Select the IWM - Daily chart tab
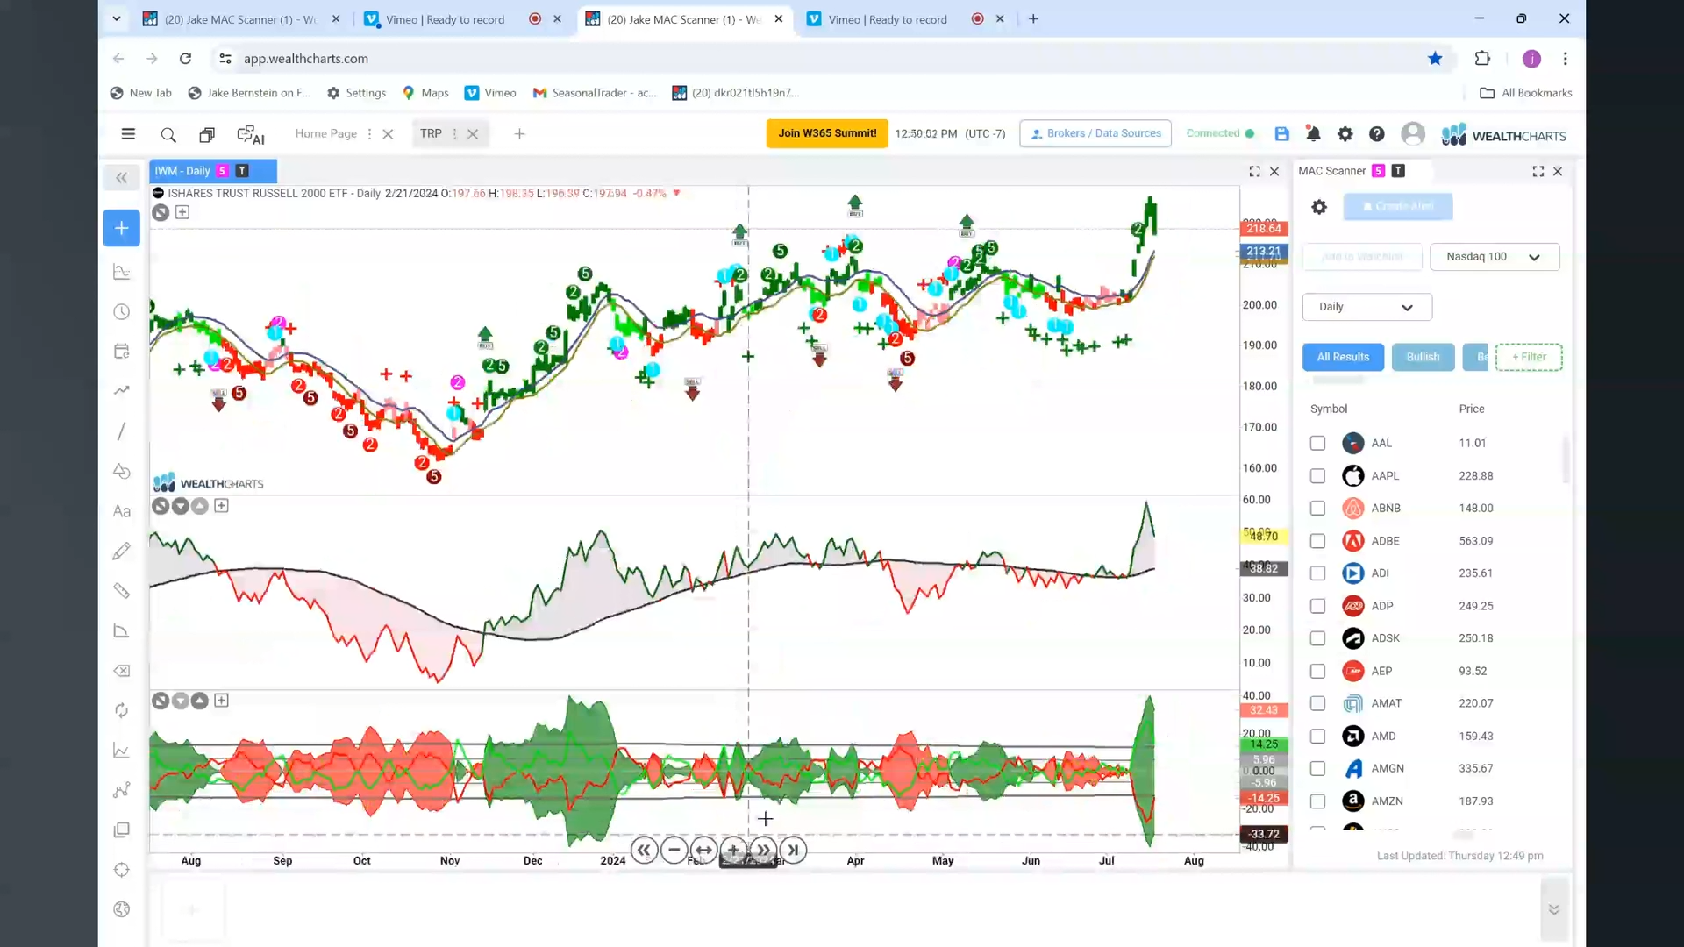This screenshot has height=947, width=1684. point(213,171)
